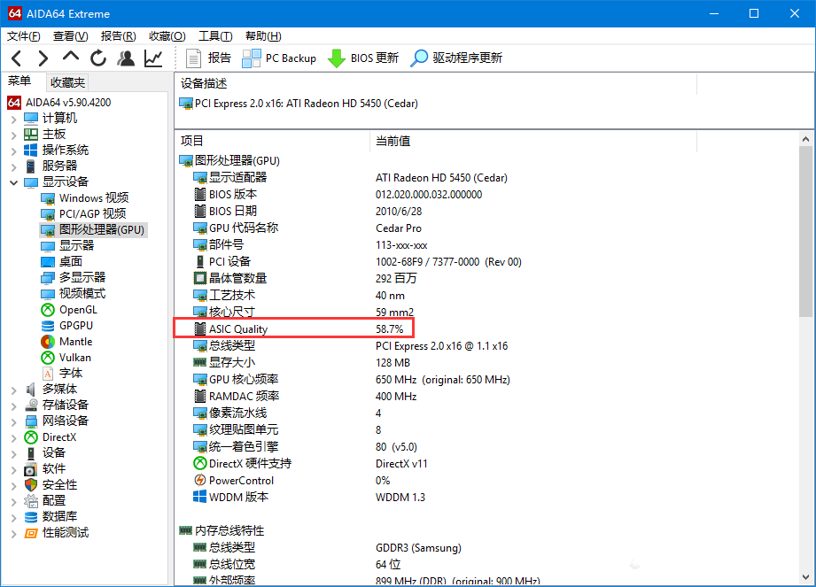The width and height of the screenshot is (816, 587).
Task: Click the 数据库 database icon
Action: 31,517
